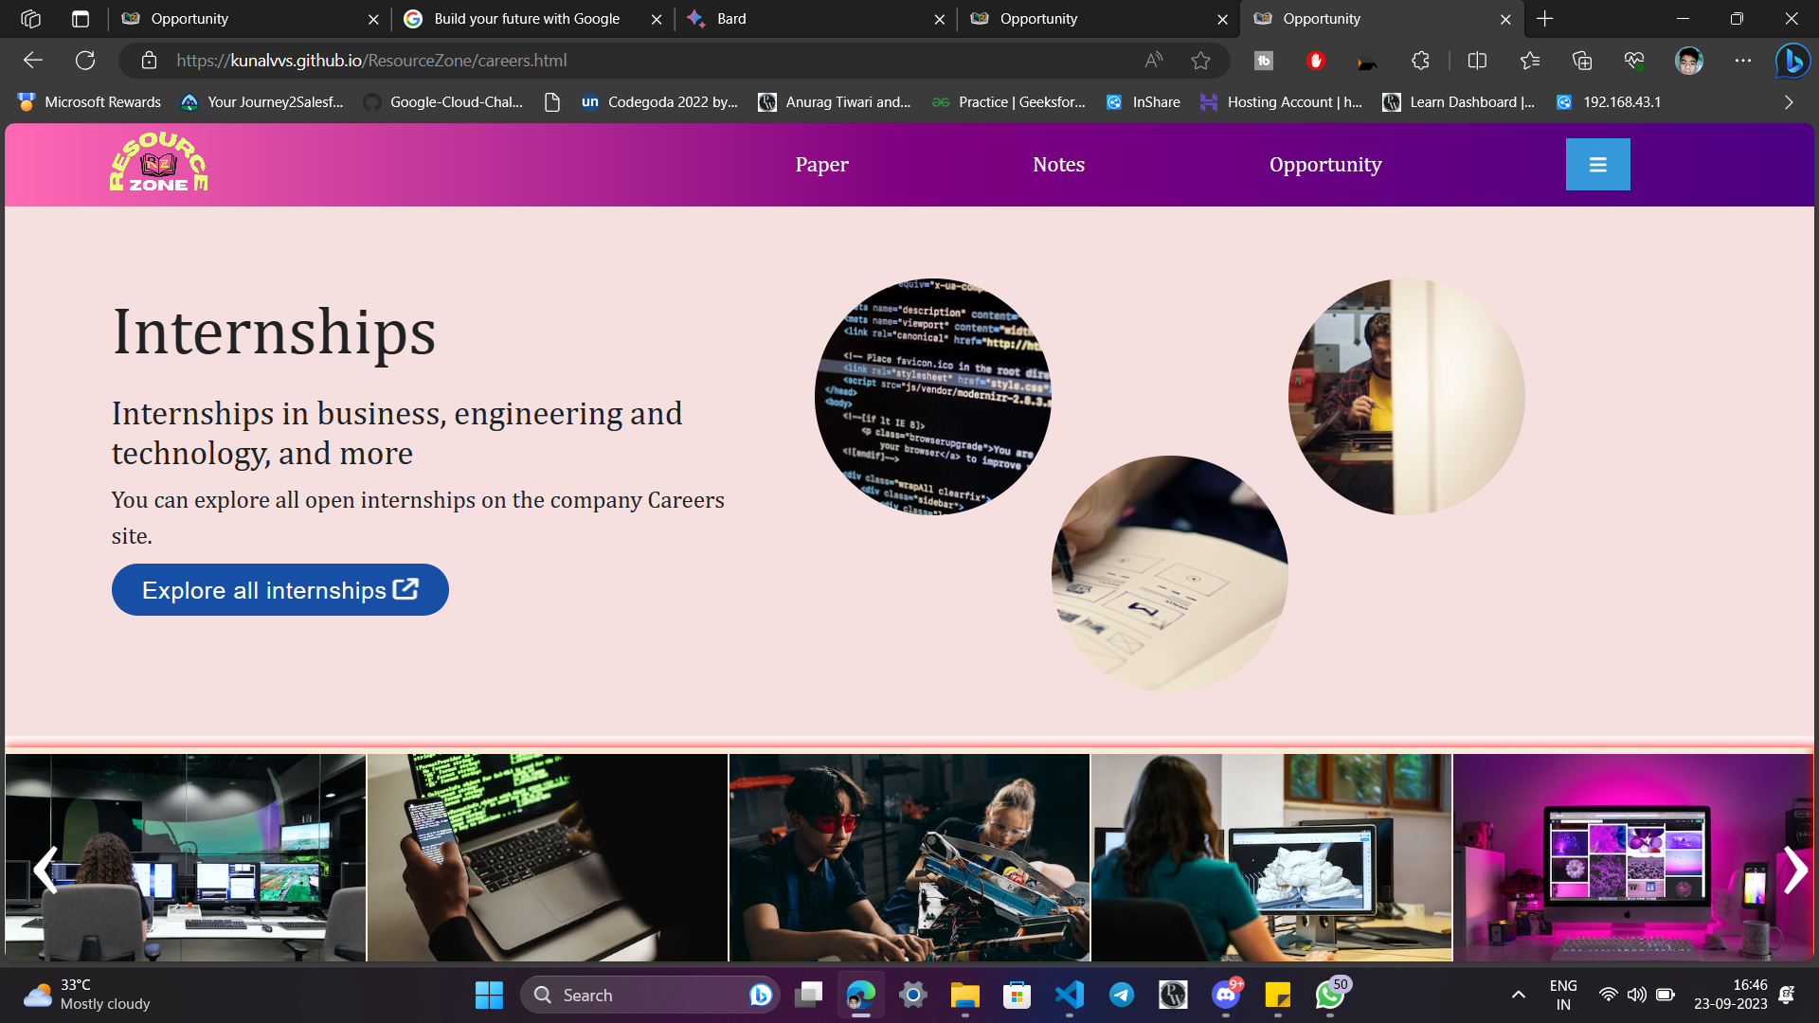Open Read aloud in address bar
This screenshot has width=1819, height=1023.
1153,61
